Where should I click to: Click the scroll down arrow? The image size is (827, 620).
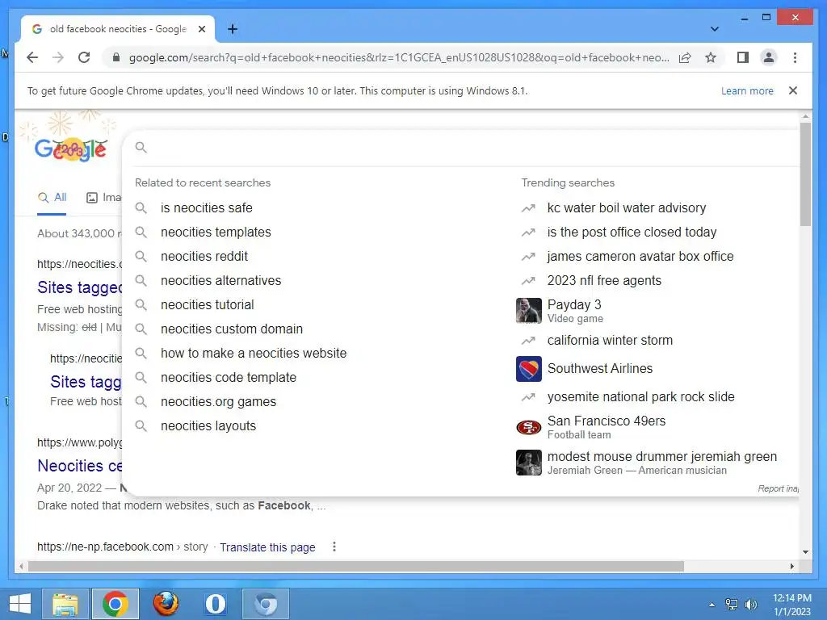(x=805, y=552)
